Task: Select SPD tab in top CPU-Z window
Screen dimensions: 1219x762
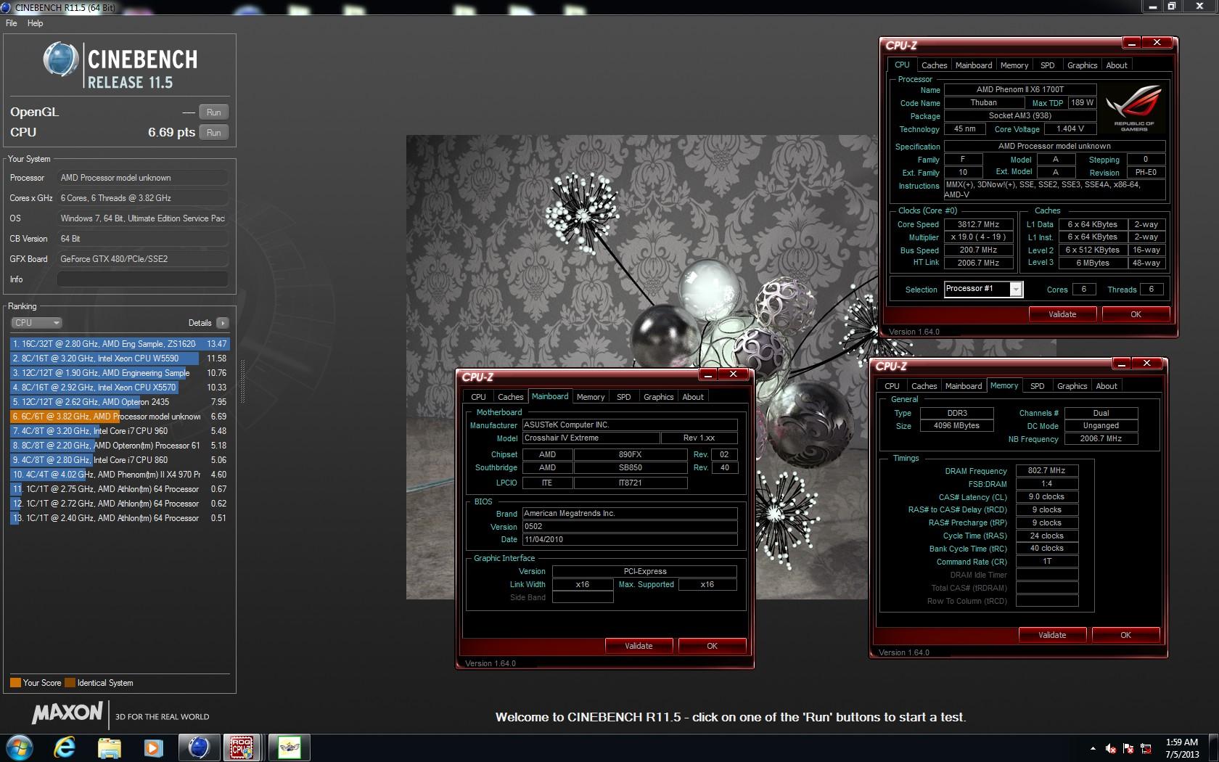Action: (1047, 65)
